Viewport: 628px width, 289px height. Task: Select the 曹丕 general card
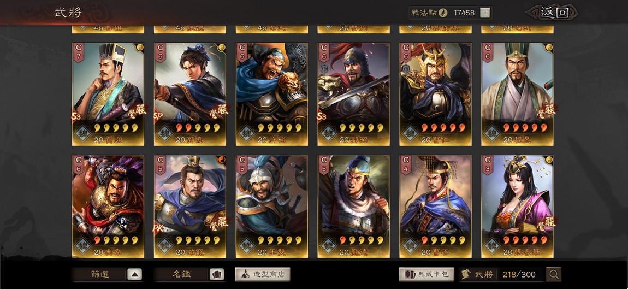click(x=435, y=207)
